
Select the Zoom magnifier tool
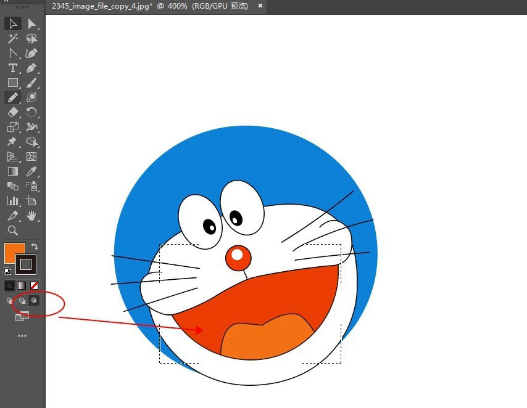(x=13, y=231)
